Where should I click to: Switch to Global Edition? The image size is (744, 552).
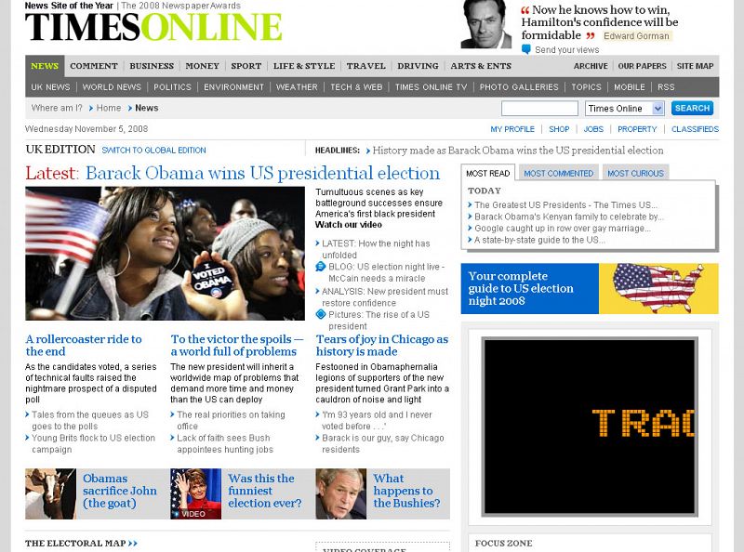[x=153, y=151]
